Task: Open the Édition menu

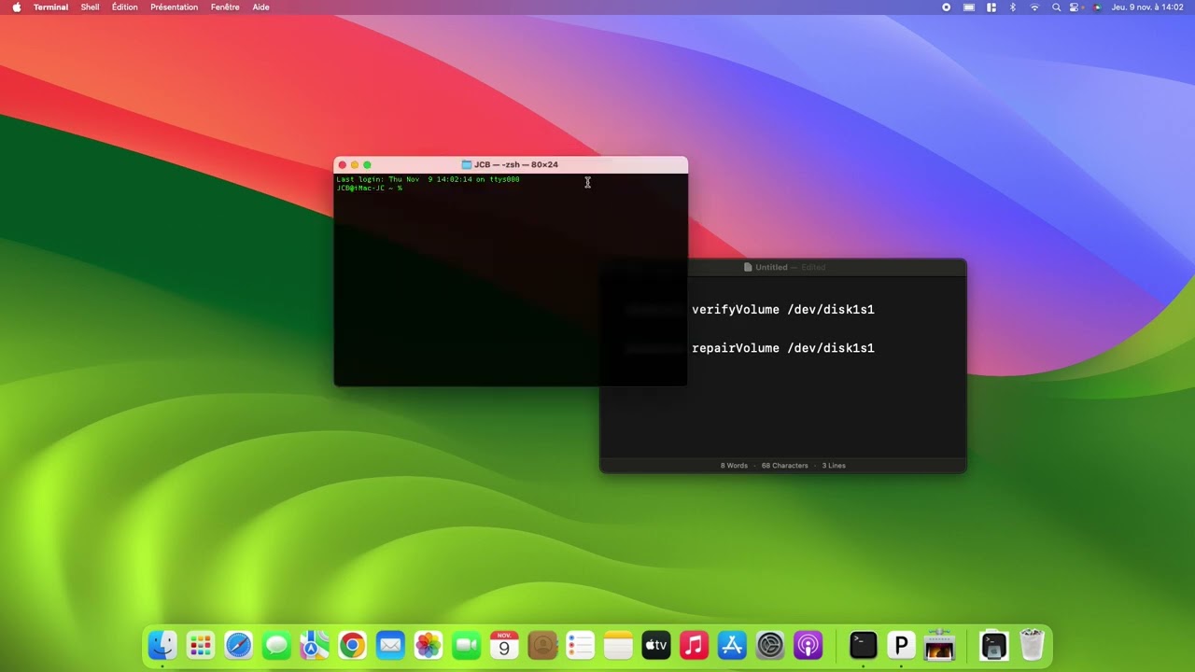Action: [124, 7]
